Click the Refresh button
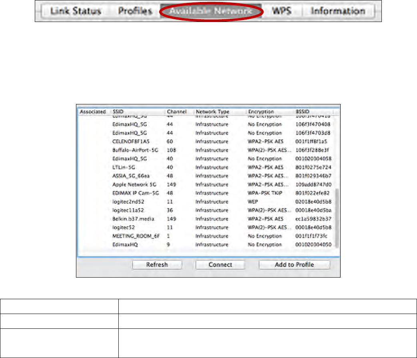Screen dimensions: 417x358 157,265
